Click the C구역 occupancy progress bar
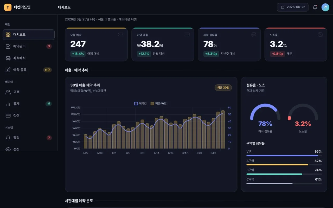The width and height of the screenshot is (333, 208). [284, 184]
